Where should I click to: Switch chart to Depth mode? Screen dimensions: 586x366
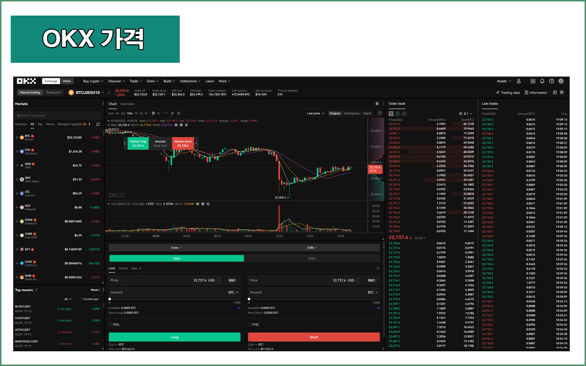[x=367, y=113]
